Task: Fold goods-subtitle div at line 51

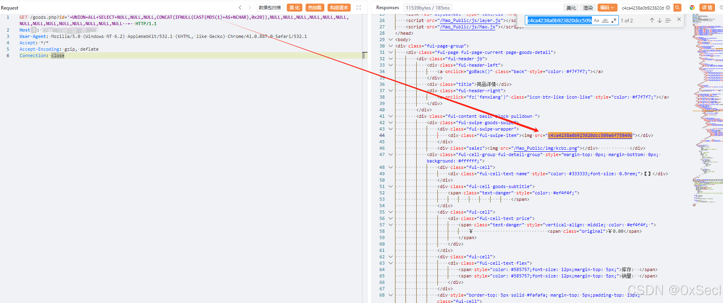Action: [x=391, y=186]
